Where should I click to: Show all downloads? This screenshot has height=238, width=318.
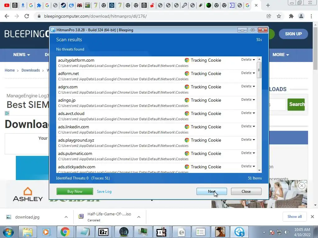tap(294, 217)
